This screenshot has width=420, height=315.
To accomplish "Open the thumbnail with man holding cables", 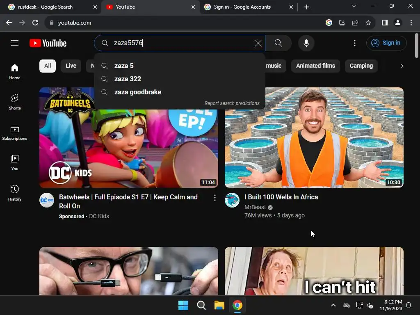I will point(128,271).
